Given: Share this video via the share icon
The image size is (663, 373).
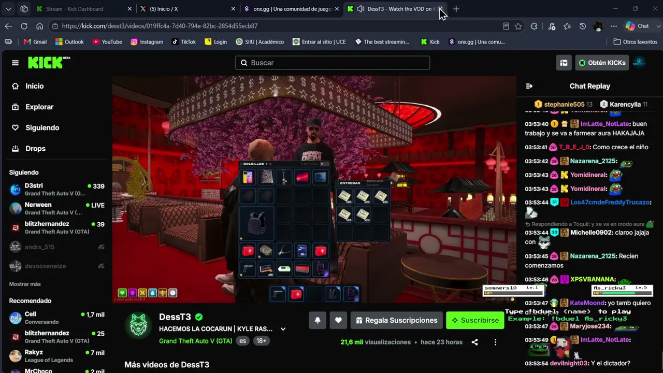Looking at the screenshot, I should [474, 342].
